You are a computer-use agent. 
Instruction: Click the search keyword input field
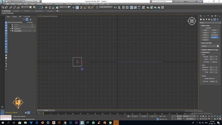[162, 1]
